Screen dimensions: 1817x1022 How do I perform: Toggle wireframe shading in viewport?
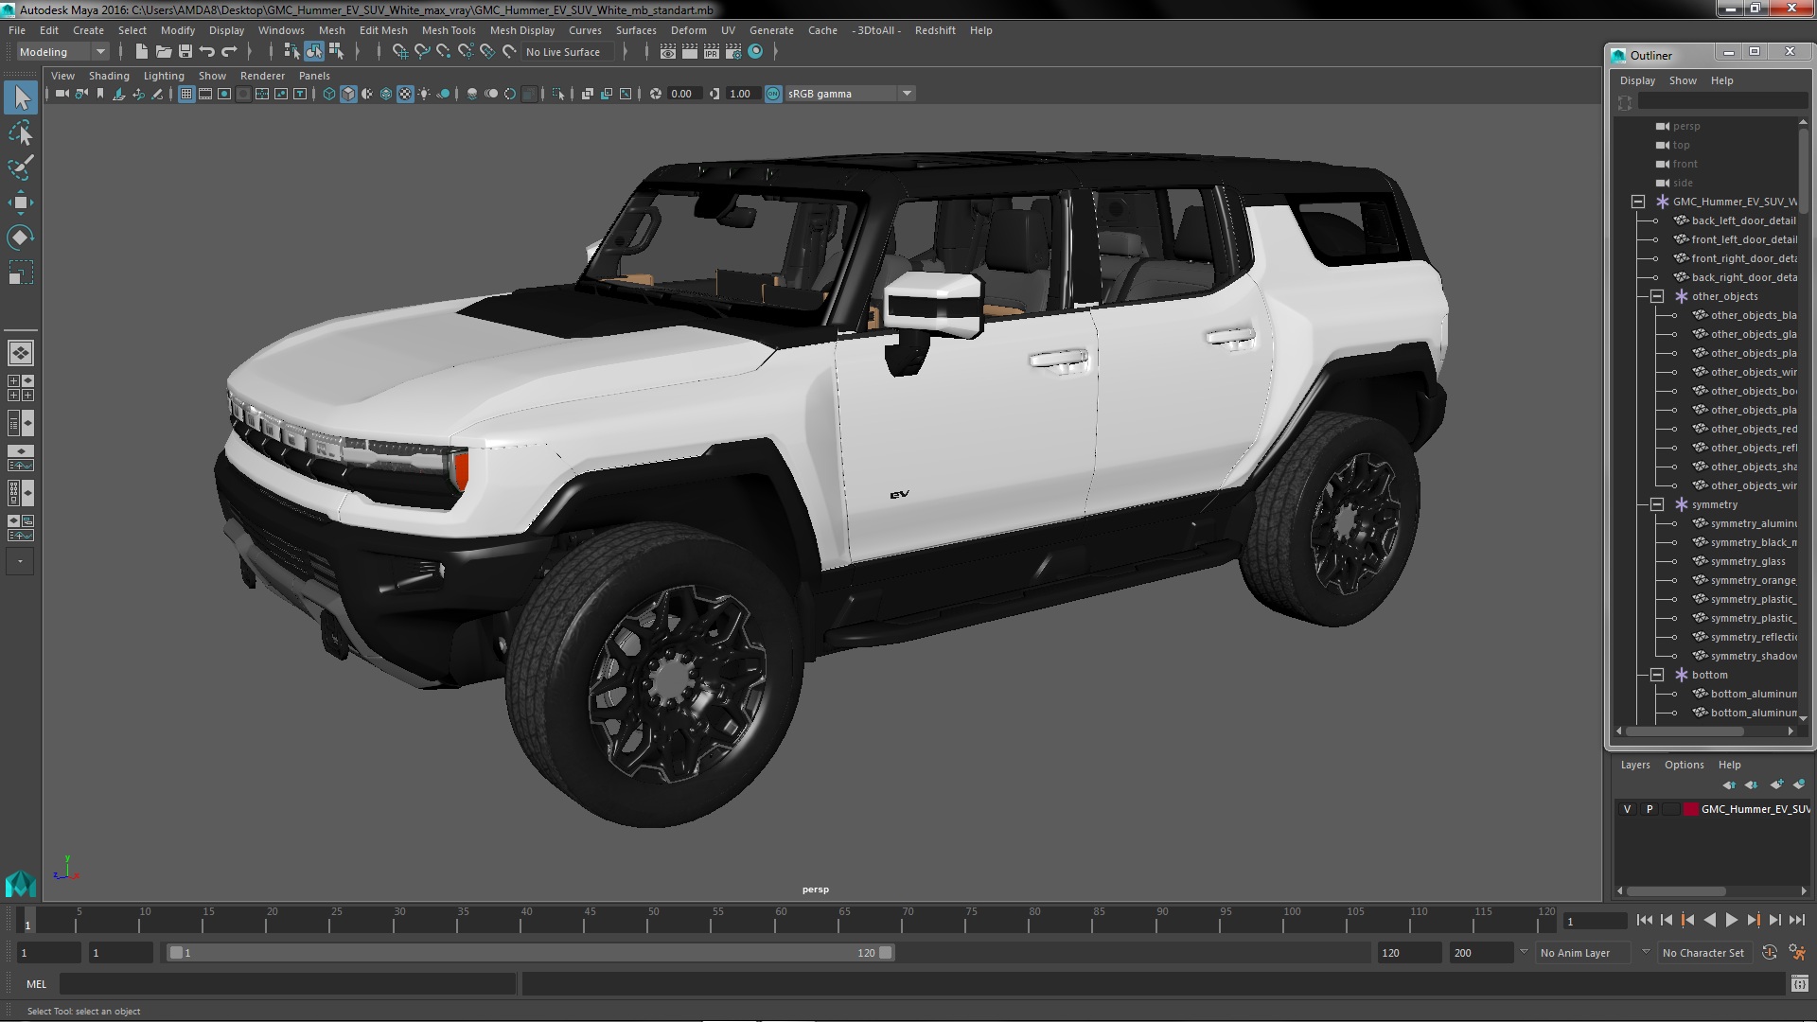point(329,94)
